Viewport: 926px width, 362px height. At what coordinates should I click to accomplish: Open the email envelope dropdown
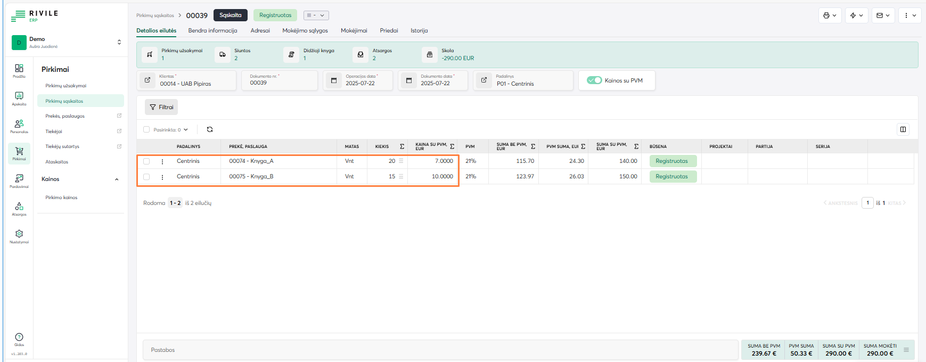click(882, 15)
